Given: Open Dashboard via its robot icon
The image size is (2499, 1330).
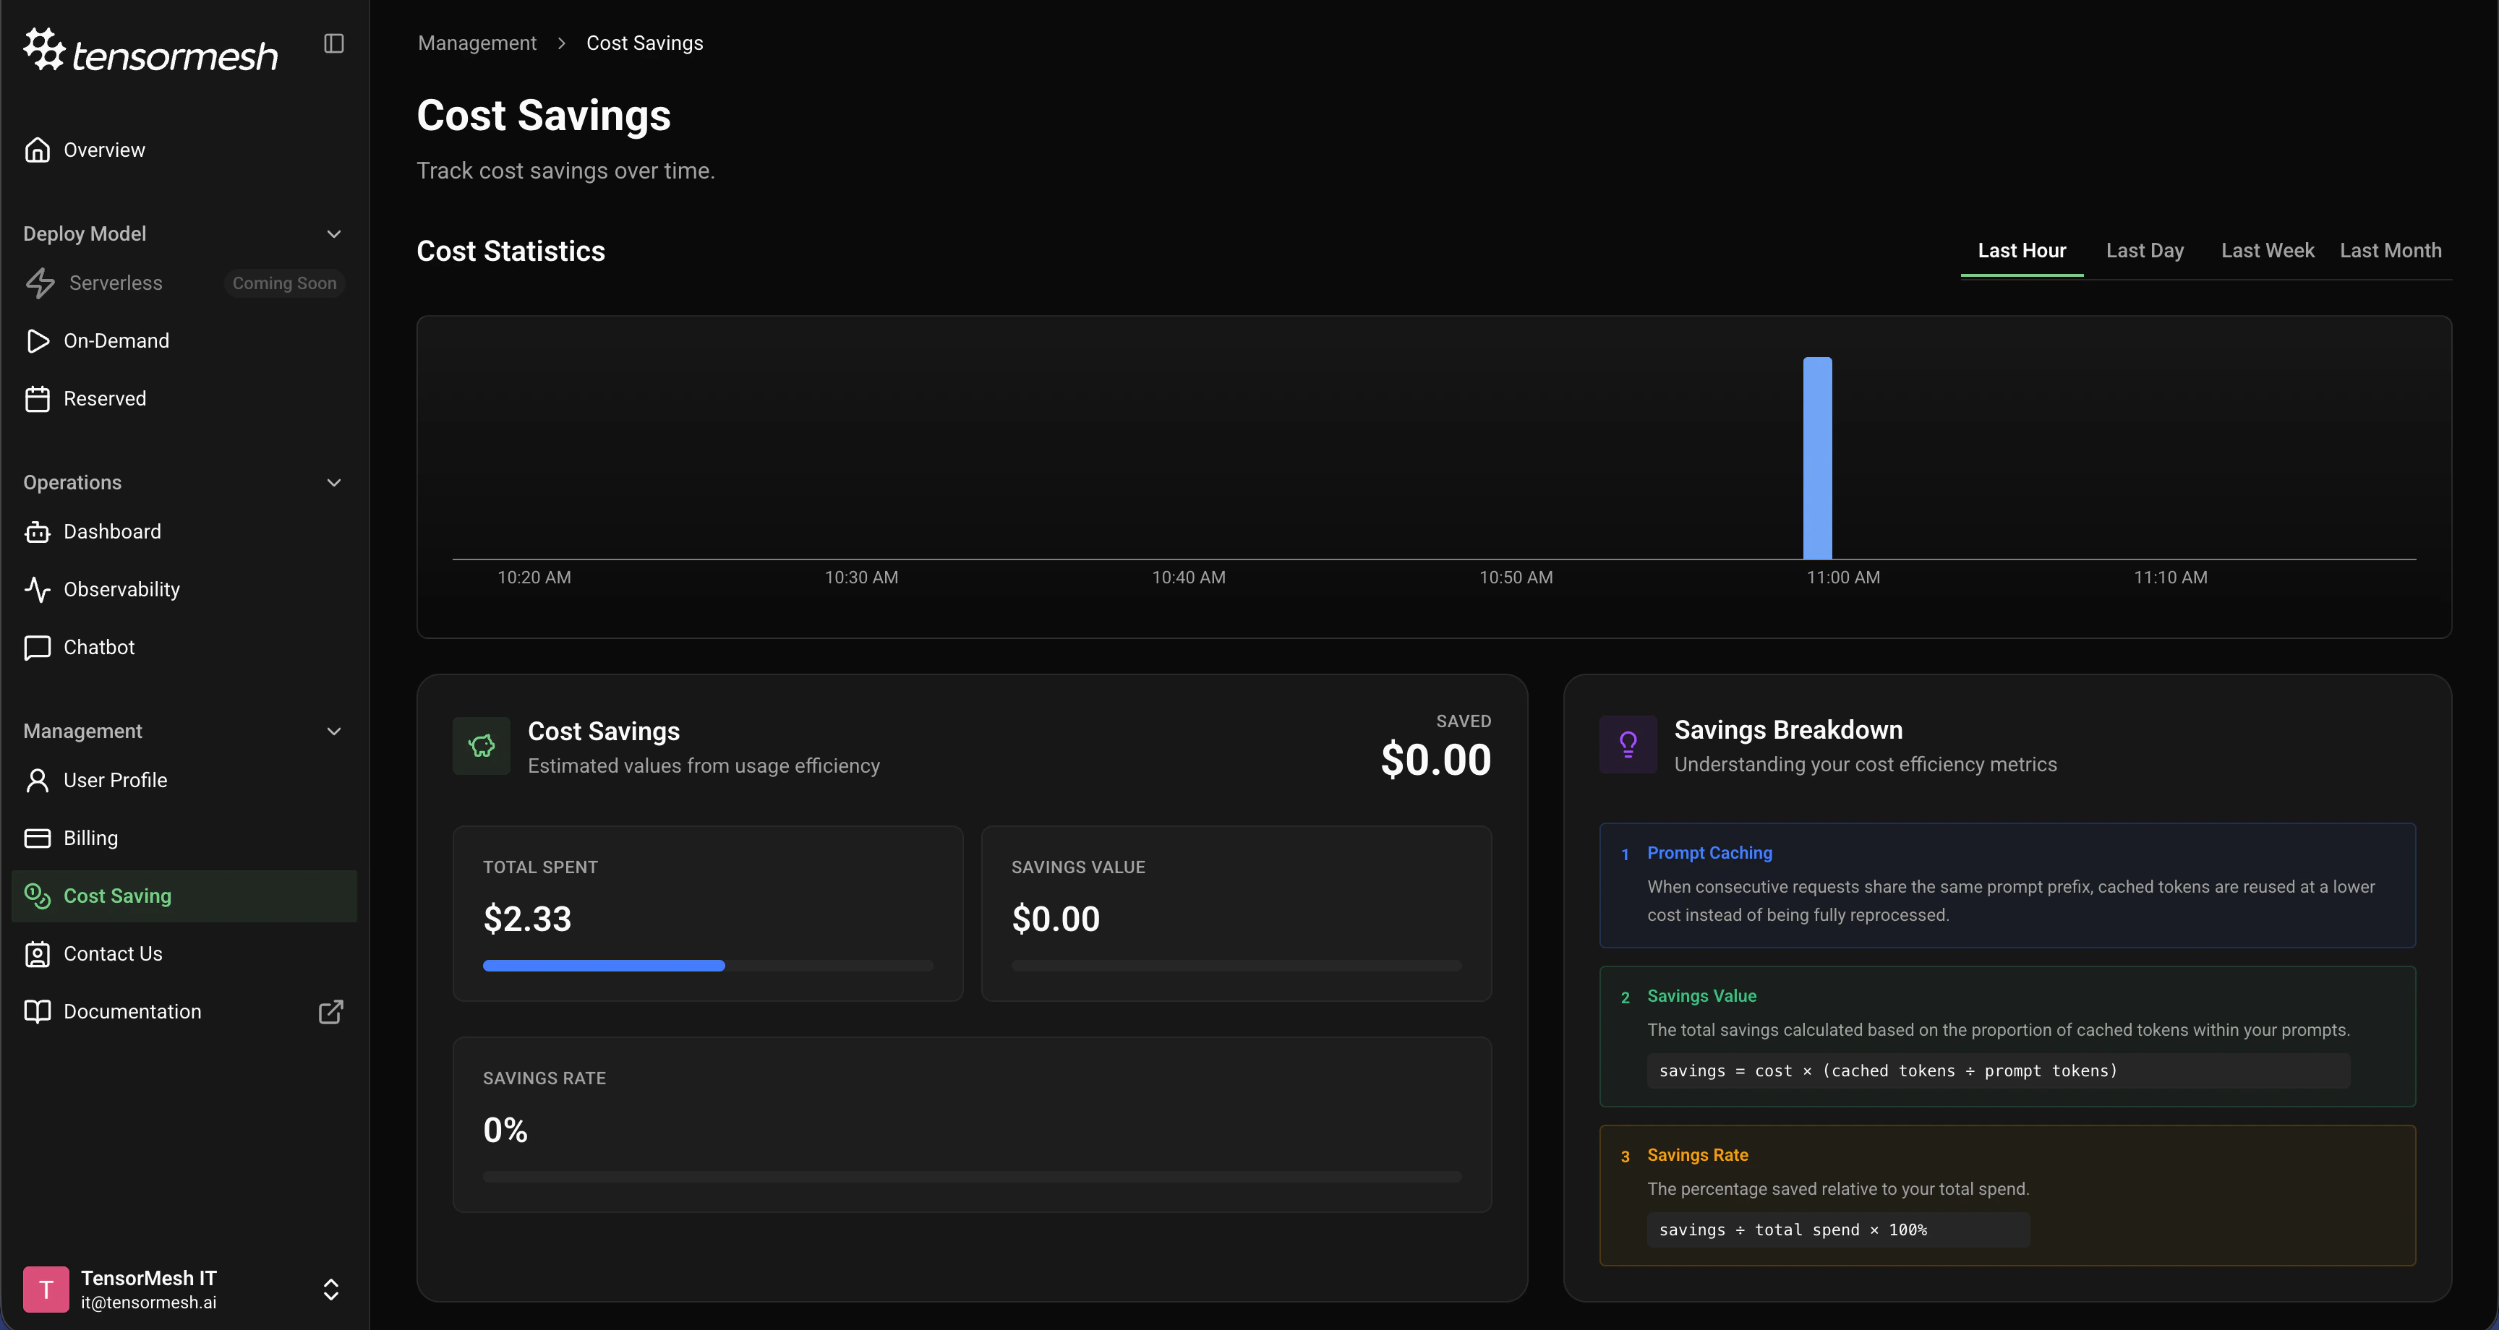Looking at the screenshot, I should tap(38, 531).
